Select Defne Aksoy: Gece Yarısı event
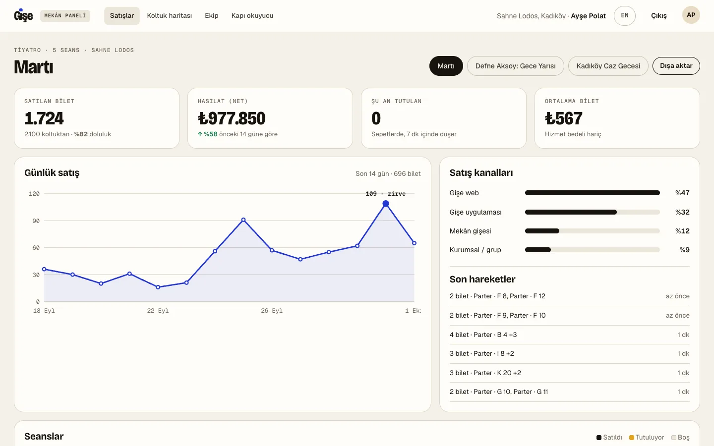The height and width of the screenshot is (446, 714). pyautogui.click(x=516, y=66)
